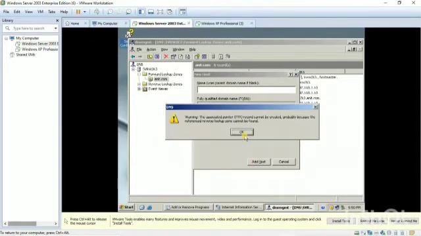Click the green Back arrow in DNS toolbar
This screenshot has height=236, width=421.
tap(133, 56)
